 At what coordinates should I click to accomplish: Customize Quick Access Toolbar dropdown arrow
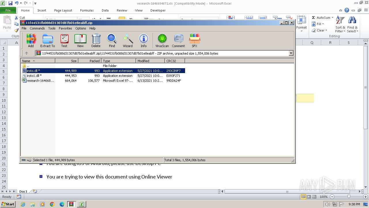click(35, 3)
